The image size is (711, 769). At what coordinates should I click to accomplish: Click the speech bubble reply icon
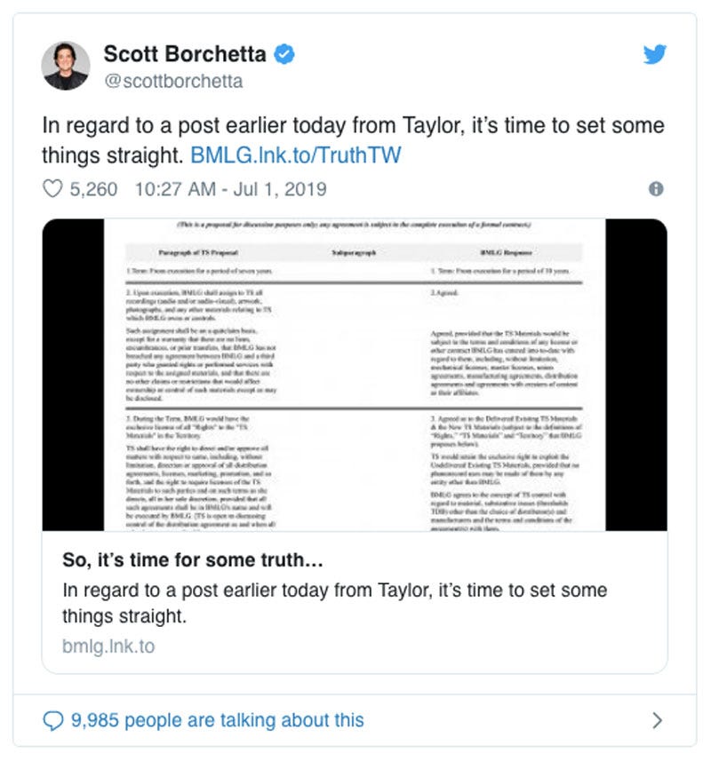(x=53, y=720)
